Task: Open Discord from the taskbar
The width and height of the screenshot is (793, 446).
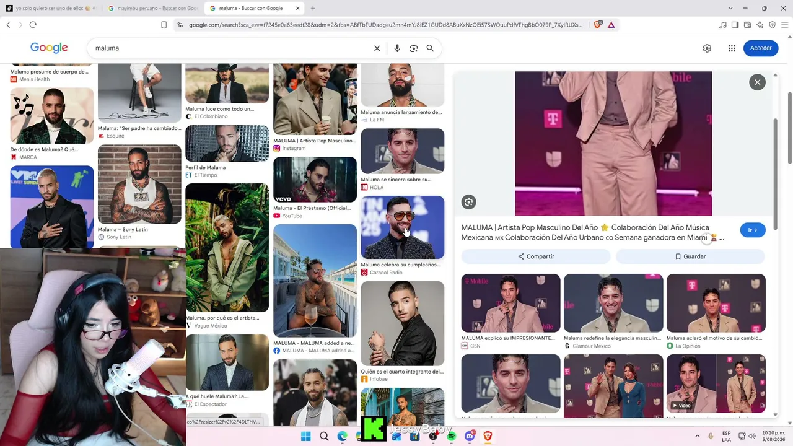Action: click(470, 437)
